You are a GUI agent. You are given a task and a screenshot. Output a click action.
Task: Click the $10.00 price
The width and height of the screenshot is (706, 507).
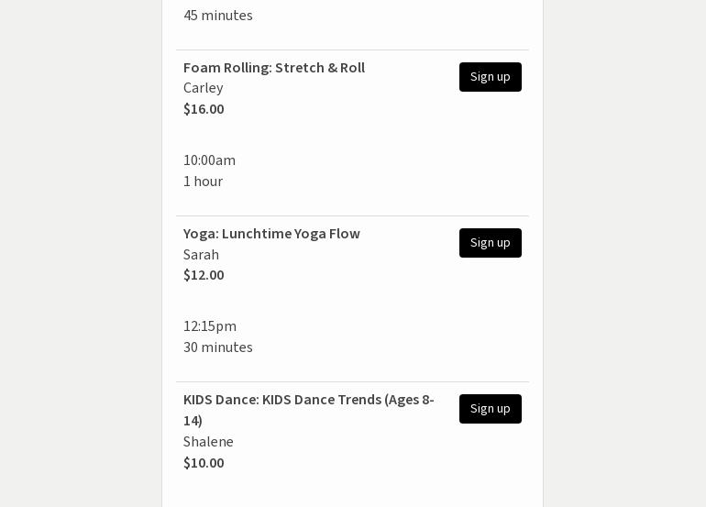[x=204, y=463]
